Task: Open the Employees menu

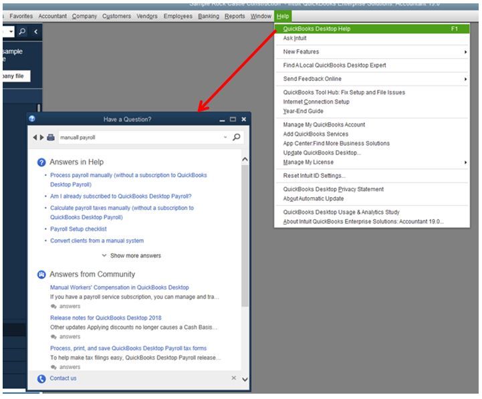Action: [x=178, y=16]
